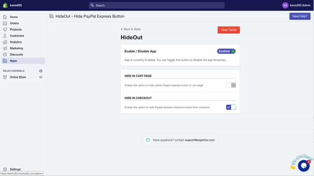Click the app grid icon beside HideOut title

click(52, 16)
